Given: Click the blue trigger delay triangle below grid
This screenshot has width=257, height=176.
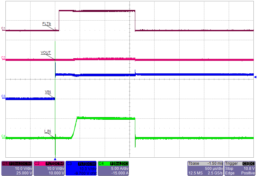Looking at the screenshot, I should [x=55, y=159].
